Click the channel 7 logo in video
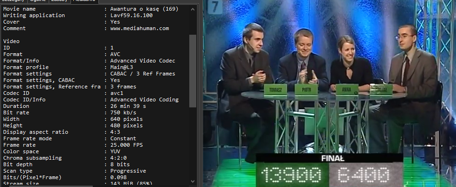 (x=215, y=8)
